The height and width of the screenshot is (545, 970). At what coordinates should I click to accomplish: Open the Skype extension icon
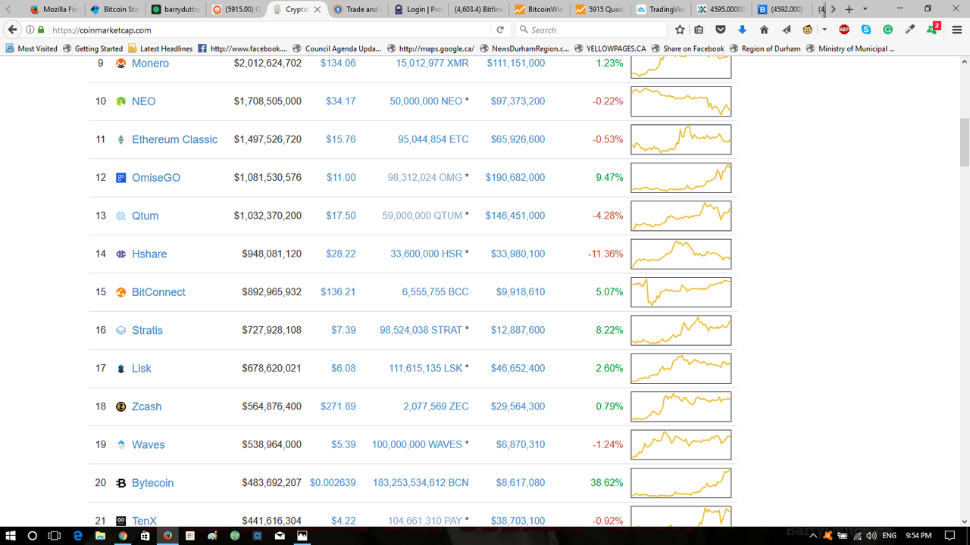point(866,30)
